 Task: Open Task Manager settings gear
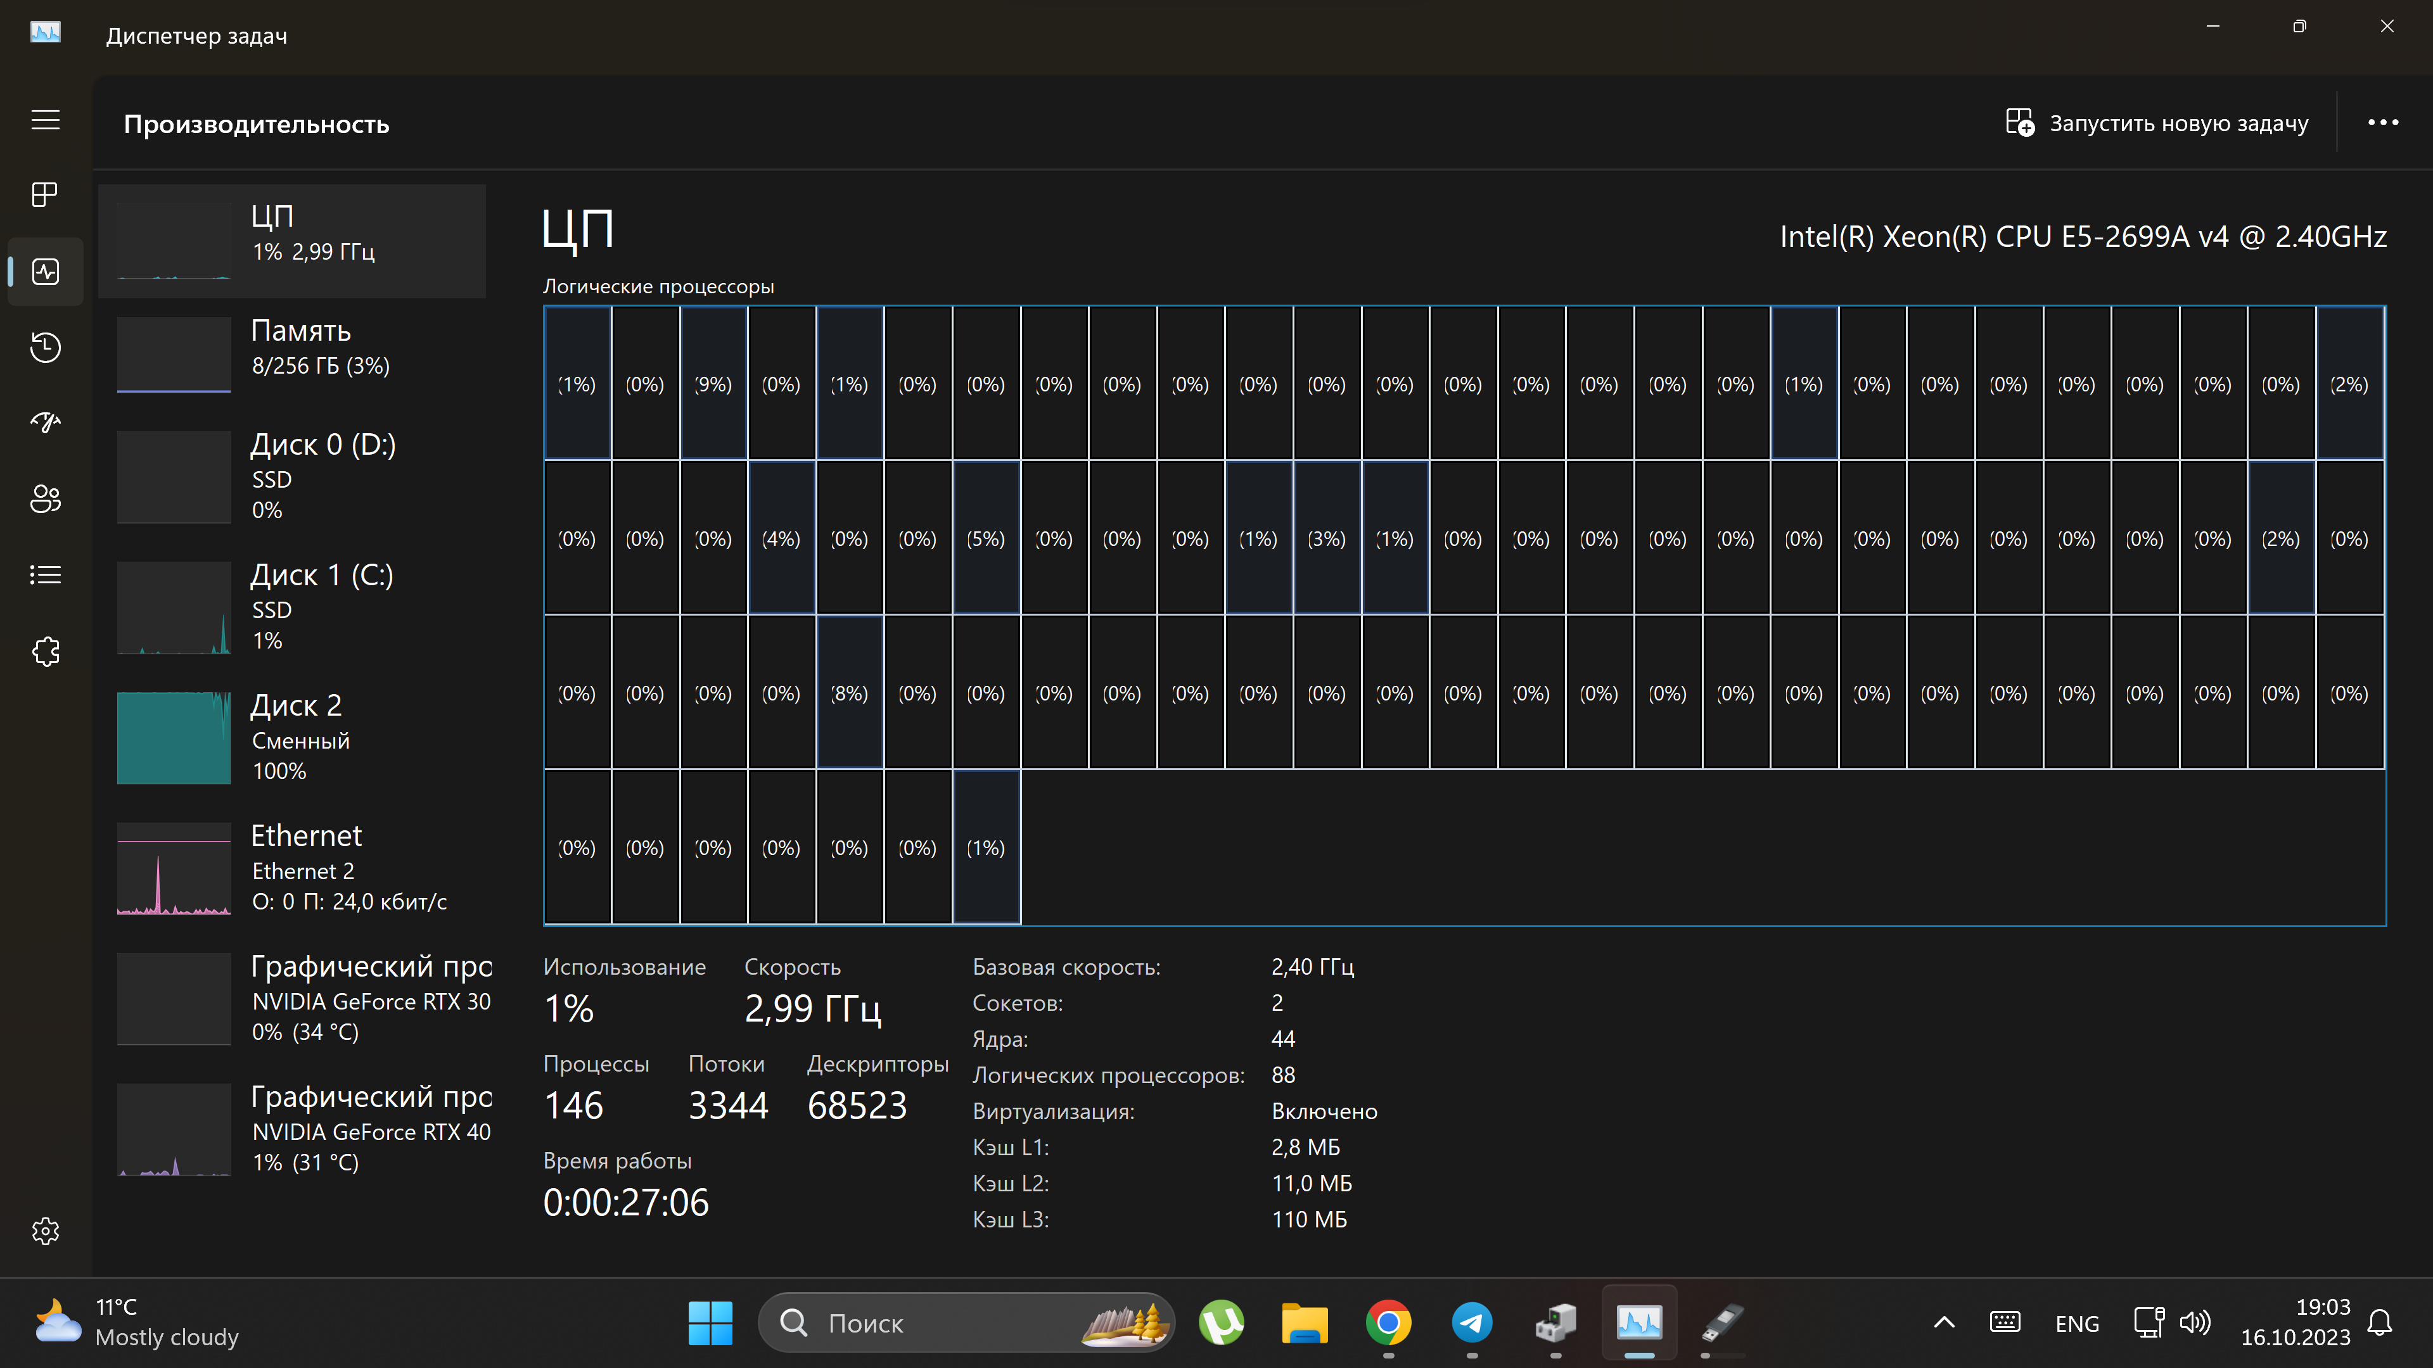[x=46, y=1231]
